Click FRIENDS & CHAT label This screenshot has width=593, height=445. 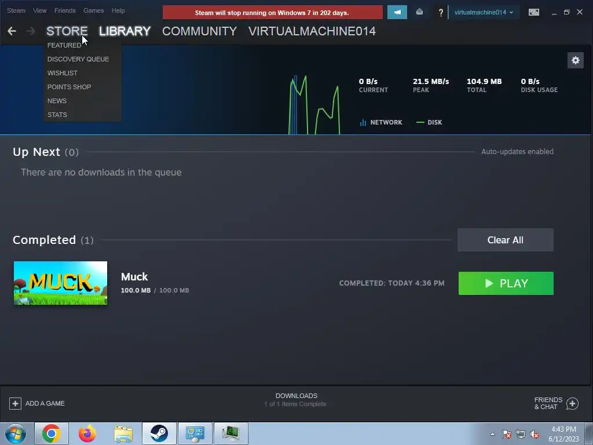point(548,403)
